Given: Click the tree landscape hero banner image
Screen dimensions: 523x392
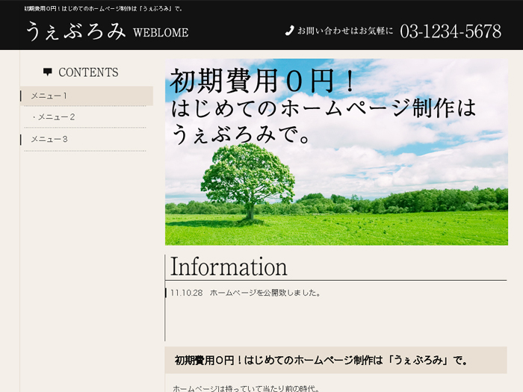Looking at the screenshot, I should (336, 152).
